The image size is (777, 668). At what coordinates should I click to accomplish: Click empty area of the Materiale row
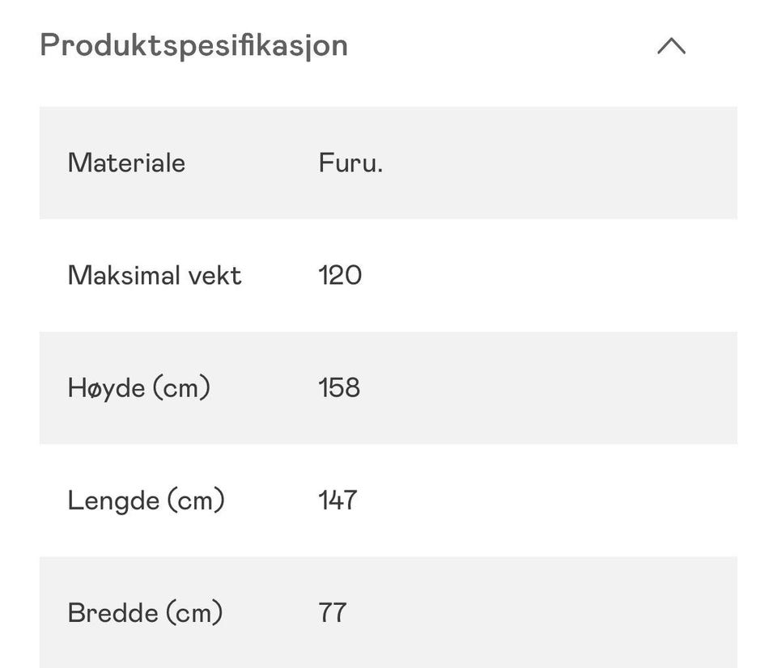pyautogui.click(x=560, y=163)
